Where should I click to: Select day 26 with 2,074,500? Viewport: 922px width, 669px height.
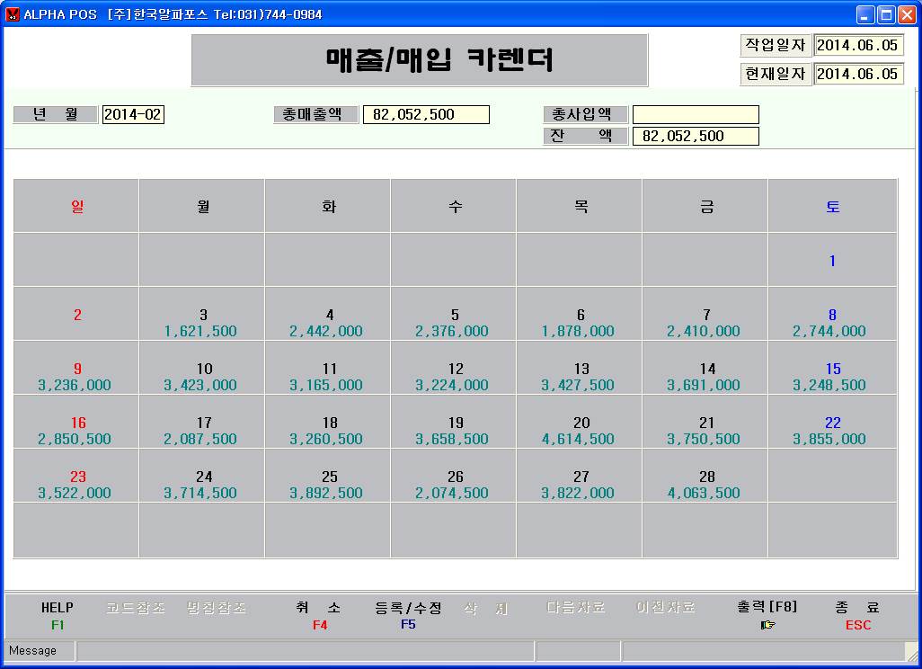point(453,476)
